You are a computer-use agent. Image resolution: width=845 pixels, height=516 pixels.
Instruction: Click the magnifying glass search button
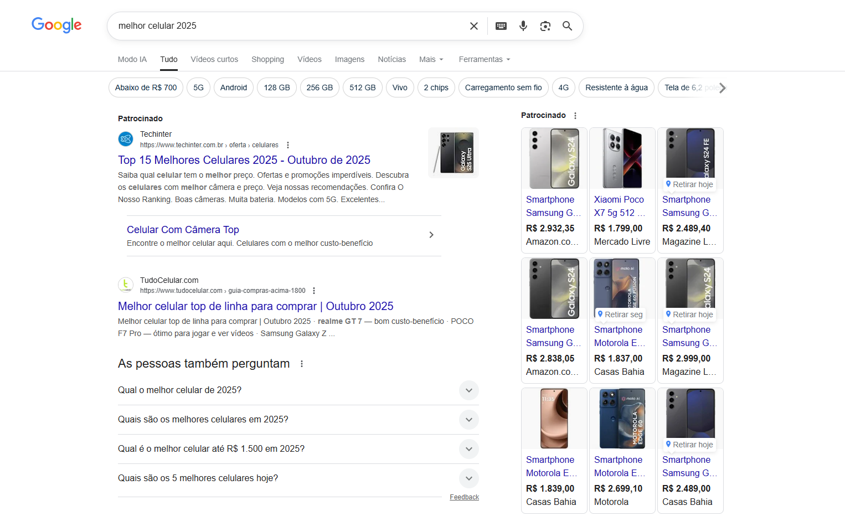click(567, 26)
